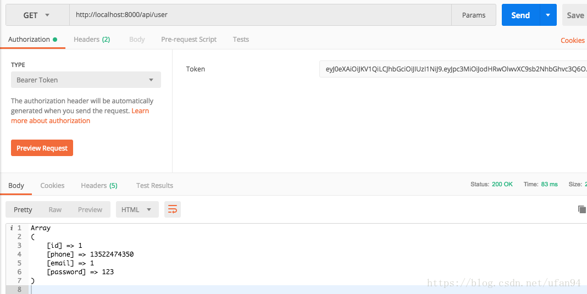Switch to Preview response view
The height and width of the screenshot is (294, 587).
[90, 209]
